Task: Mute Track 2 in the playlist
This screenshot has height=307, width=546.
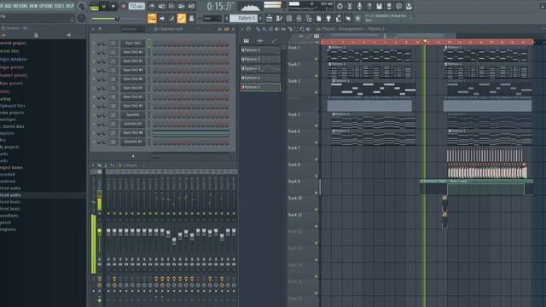Action: click(317, 75)
